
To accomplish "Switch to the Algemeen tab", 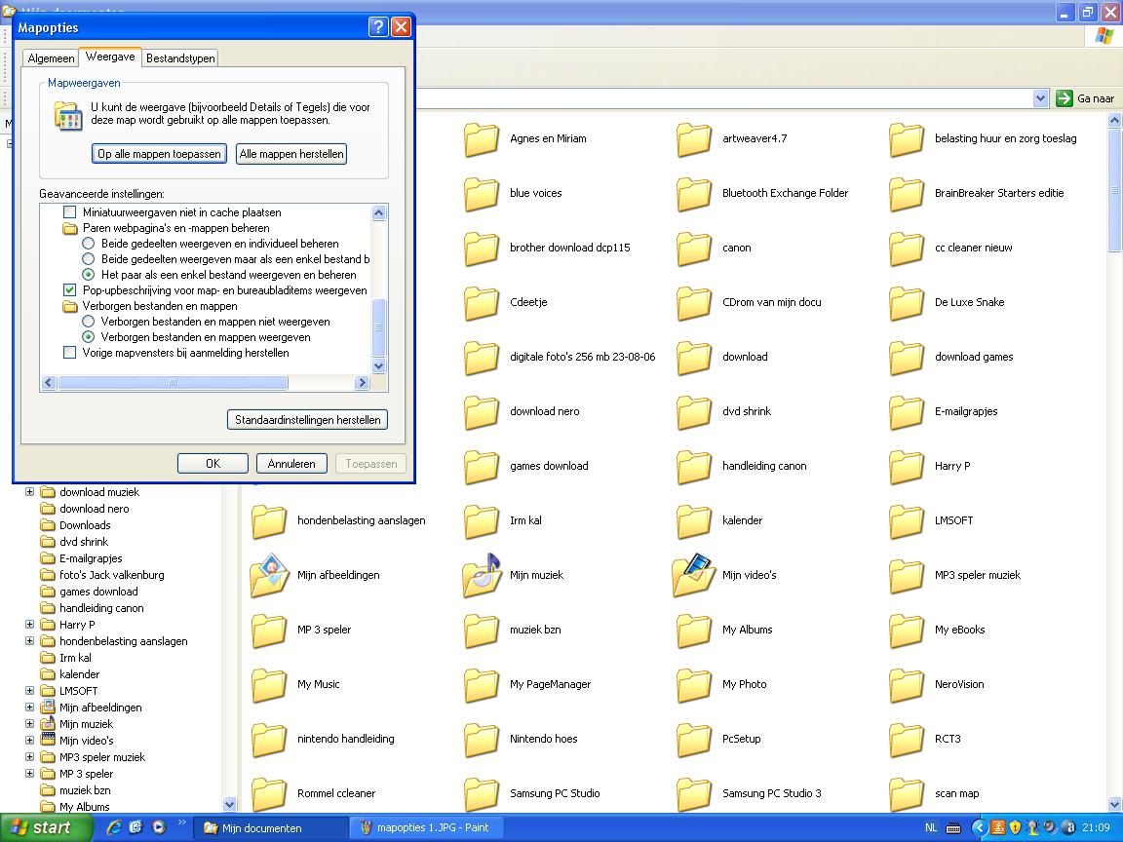I will click(51, 58).
